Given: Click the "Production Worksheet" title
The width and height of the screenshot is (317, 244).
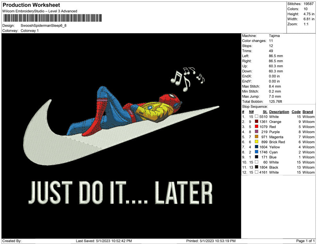Looking at the screenshot, I should click(31, 5).
